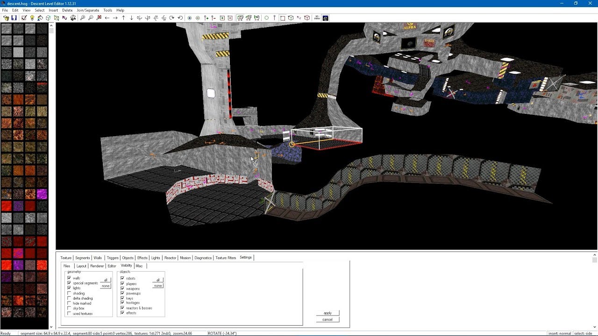The width and height of the screenshot is (598, 336).
Task: Click the zoom out magnifier icon
Action: [91, 18]
